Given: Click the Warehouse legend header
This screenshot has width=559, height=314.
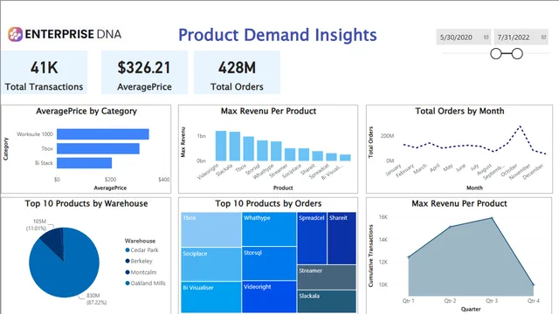Looking at the screenshot, I should click(140, 241).
